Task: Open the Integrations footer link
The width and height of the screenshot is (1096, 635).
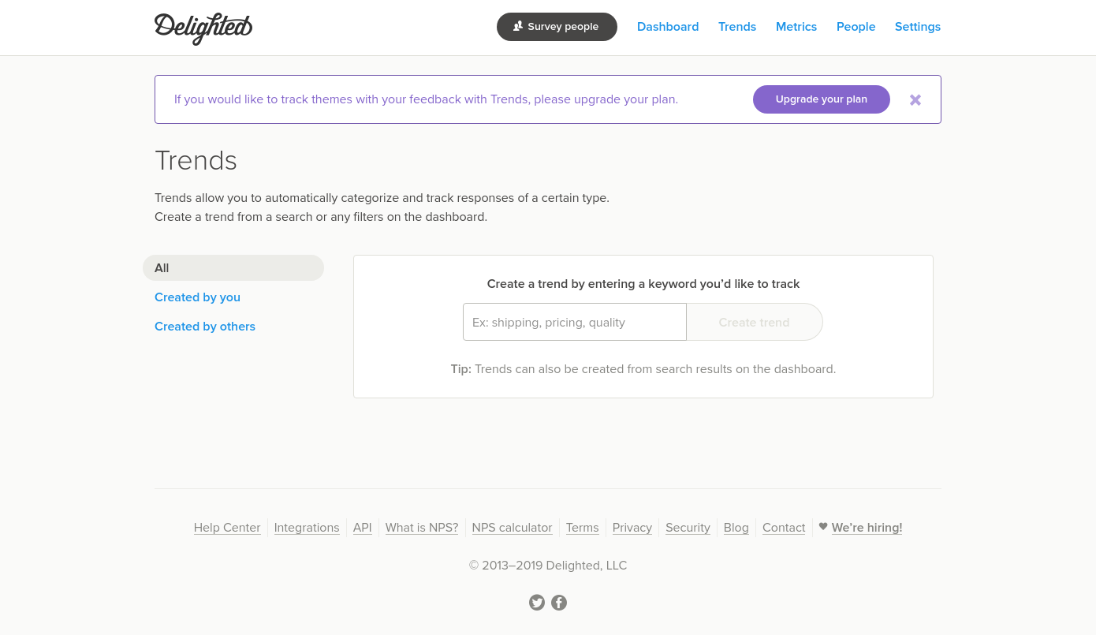Action: (x=307, y=528)
